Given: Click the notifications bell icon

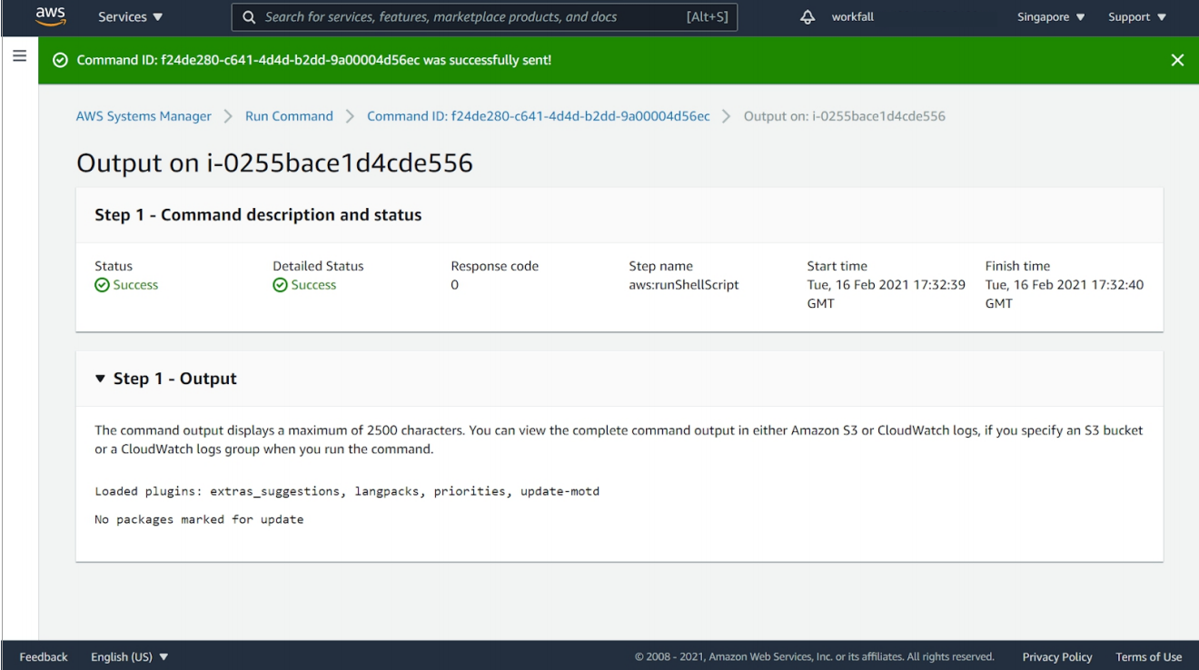Looking at the screenshot, I should pos(808,17).
